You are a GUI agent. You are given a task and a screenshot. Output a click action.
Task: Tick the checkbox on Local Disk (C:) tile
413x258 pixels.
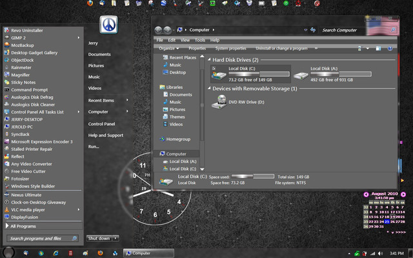(x=214, y=68)
